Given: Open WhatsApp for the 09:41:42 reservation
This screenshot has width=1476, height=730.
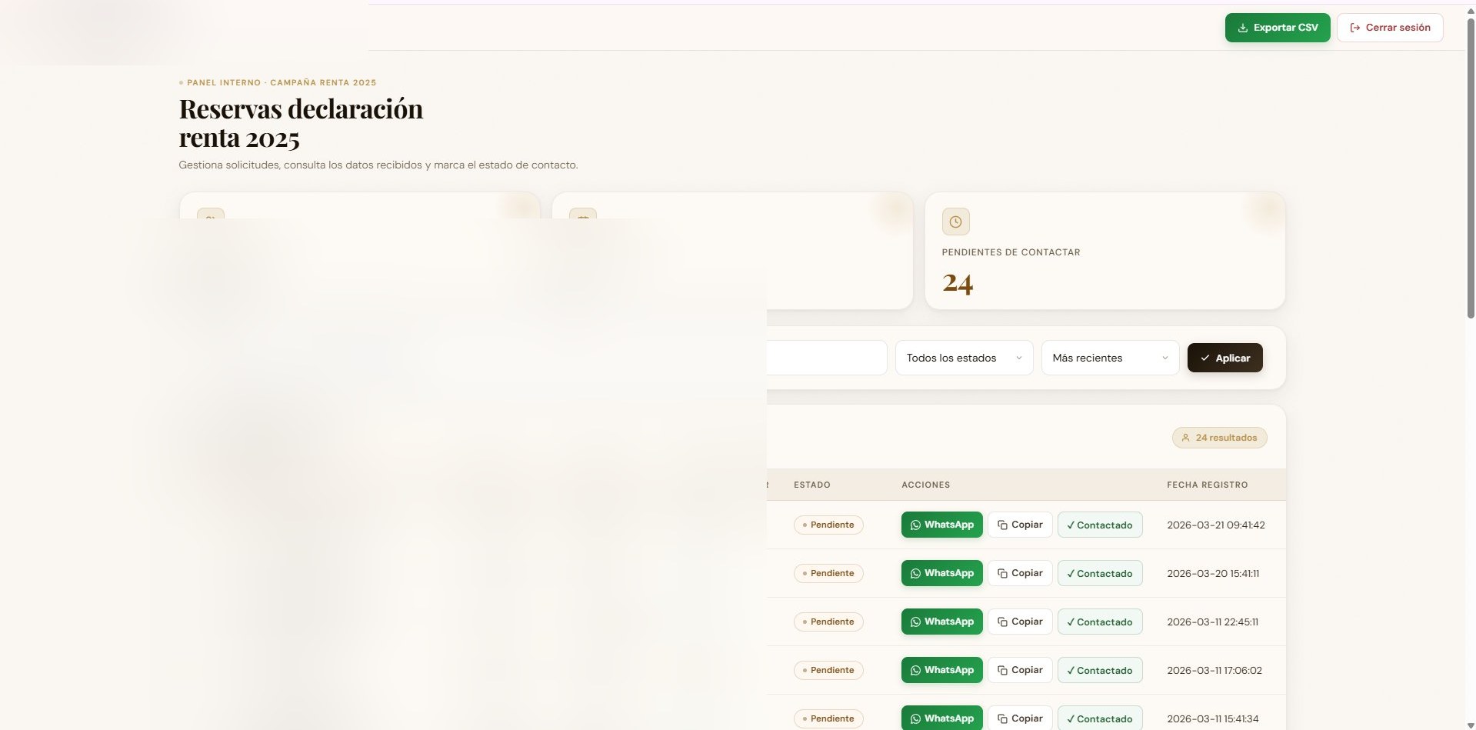Looking at the screenshot, I should 941,525.
